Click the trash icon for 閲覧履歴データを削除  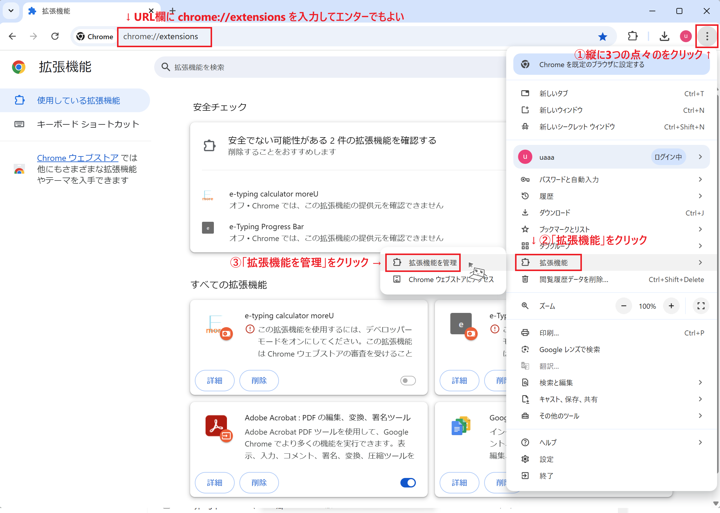point(525,279)
